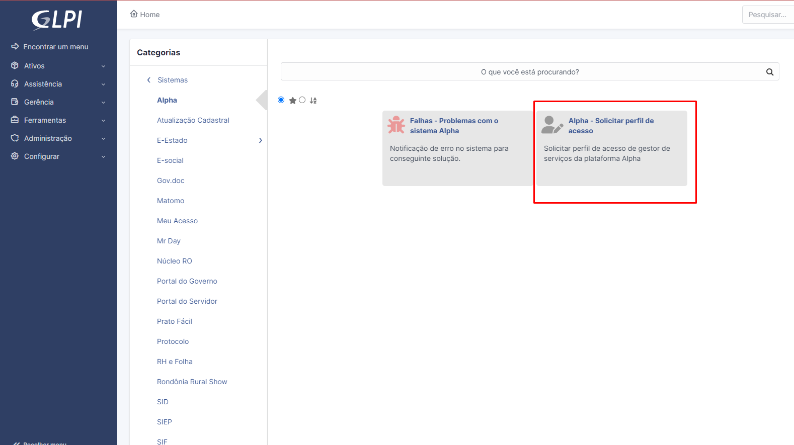Select the SIEP category
The height and width of the screenshot is (445, 794).
[x=165, y=422]
